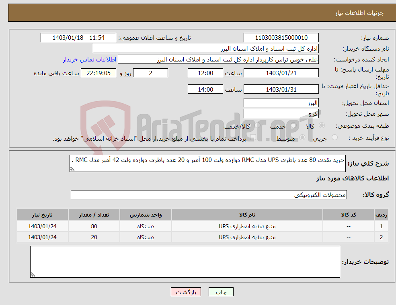Click the resize handle of description box
The image size is (396, 305).
tap(72, 170)
